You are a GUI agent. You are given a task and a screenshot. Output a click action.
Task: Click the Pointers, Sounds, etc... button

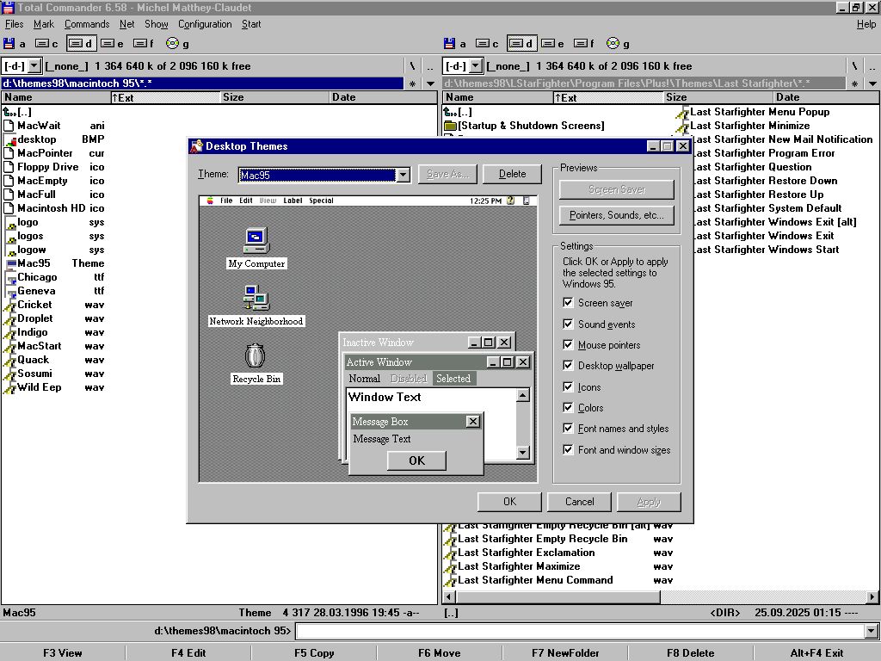coord(617,215)
